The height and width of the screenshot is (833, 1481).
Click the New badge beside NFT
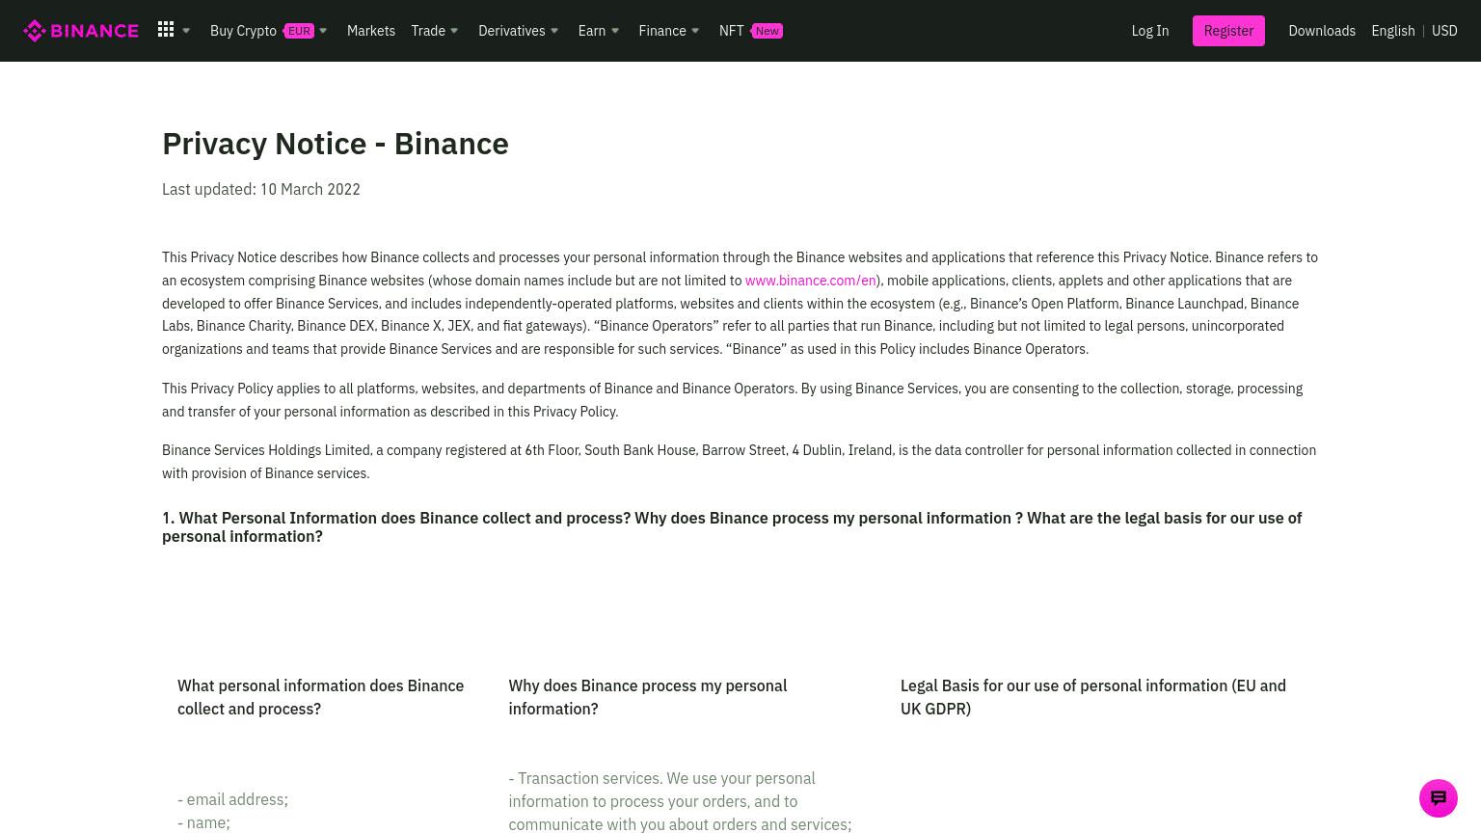(x=767, y=31)
